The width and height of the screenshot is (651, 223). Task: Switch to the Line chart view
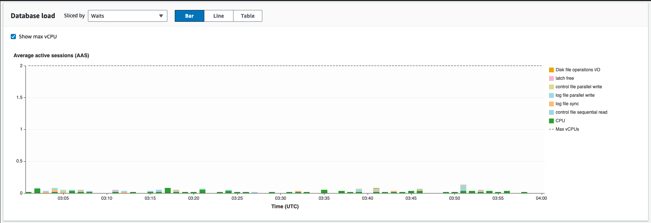[218, 16]
